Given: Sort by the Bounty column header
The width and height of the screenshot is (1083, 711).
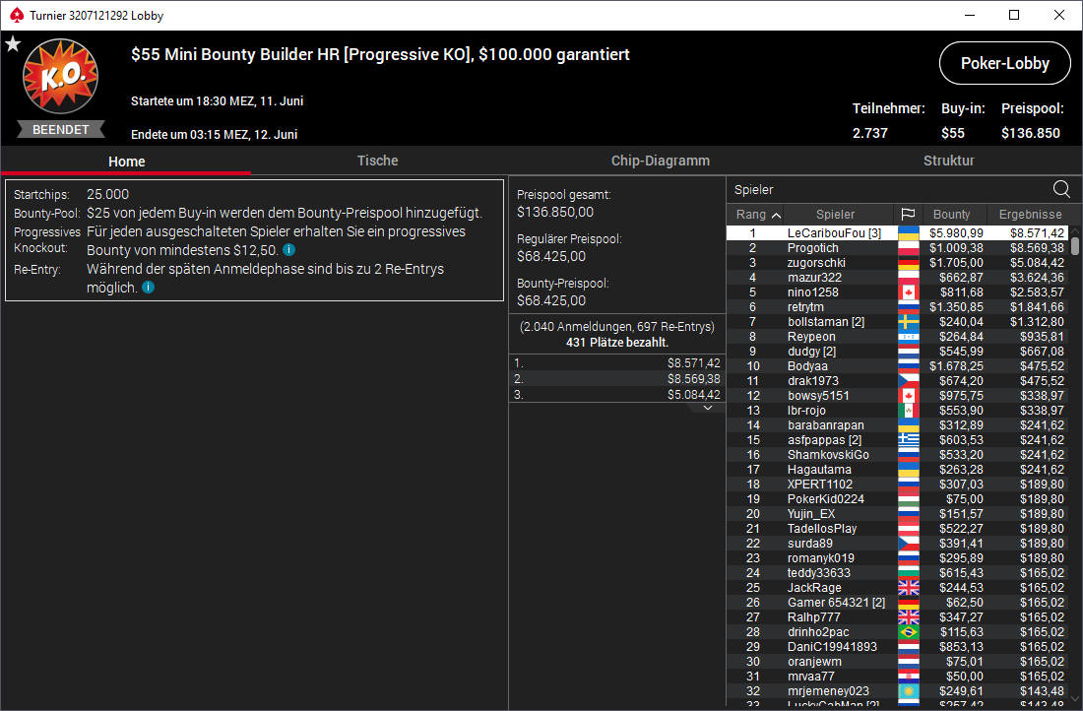Looking at the screenshot, I should point(951,215).
